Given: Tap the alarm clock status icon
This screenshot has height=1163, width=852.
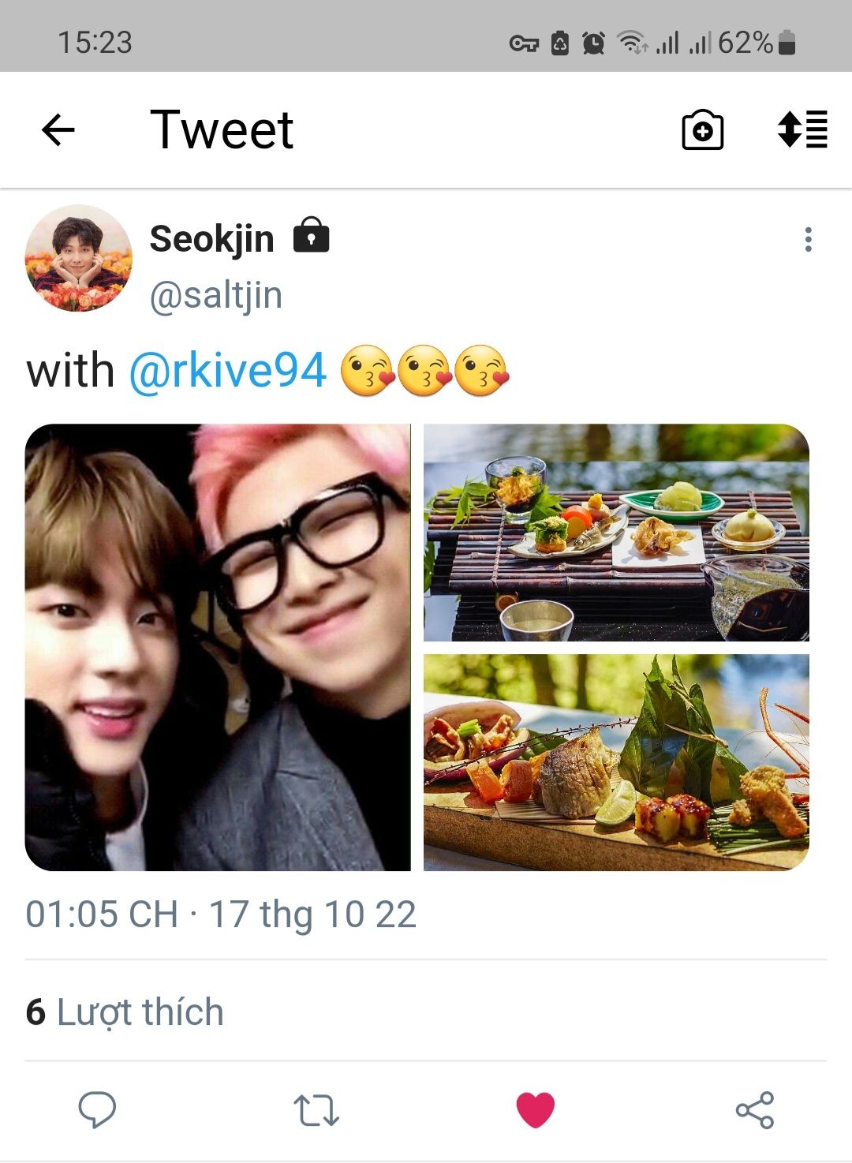Looking at the screenshot, I should tap(593, 43).
